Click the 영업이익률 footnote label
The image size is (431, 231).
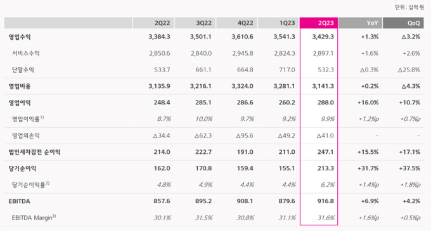pos(28,119)
